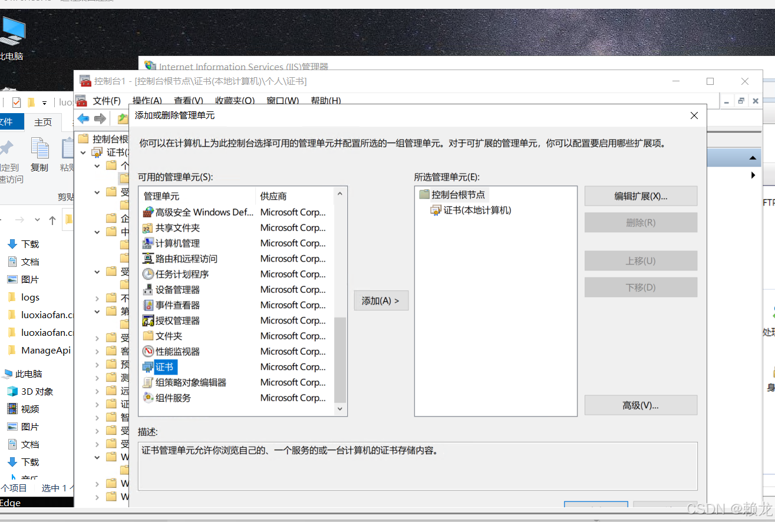Image resolution: width=775 pixels, height=522 pixels.
Task: Click the 高级(V)... button
Action: coord(641,405)
